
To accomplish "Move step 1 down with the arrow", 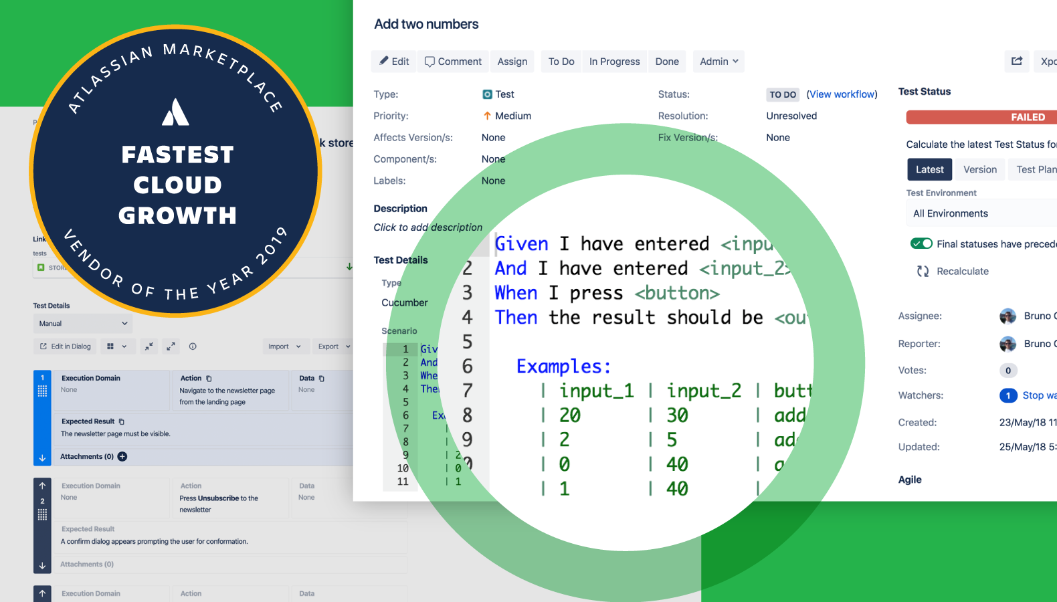I will [x=42, y=458].
